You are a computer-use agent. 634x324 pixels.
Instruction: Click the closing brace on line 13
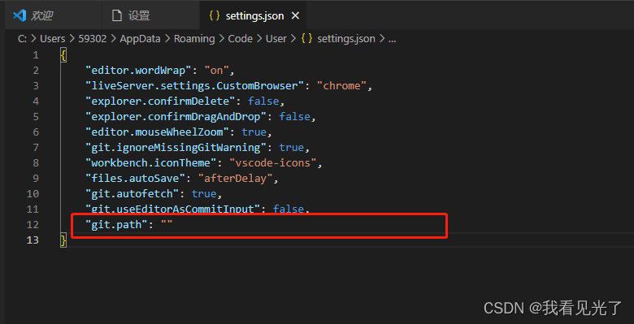click(63, 240)
